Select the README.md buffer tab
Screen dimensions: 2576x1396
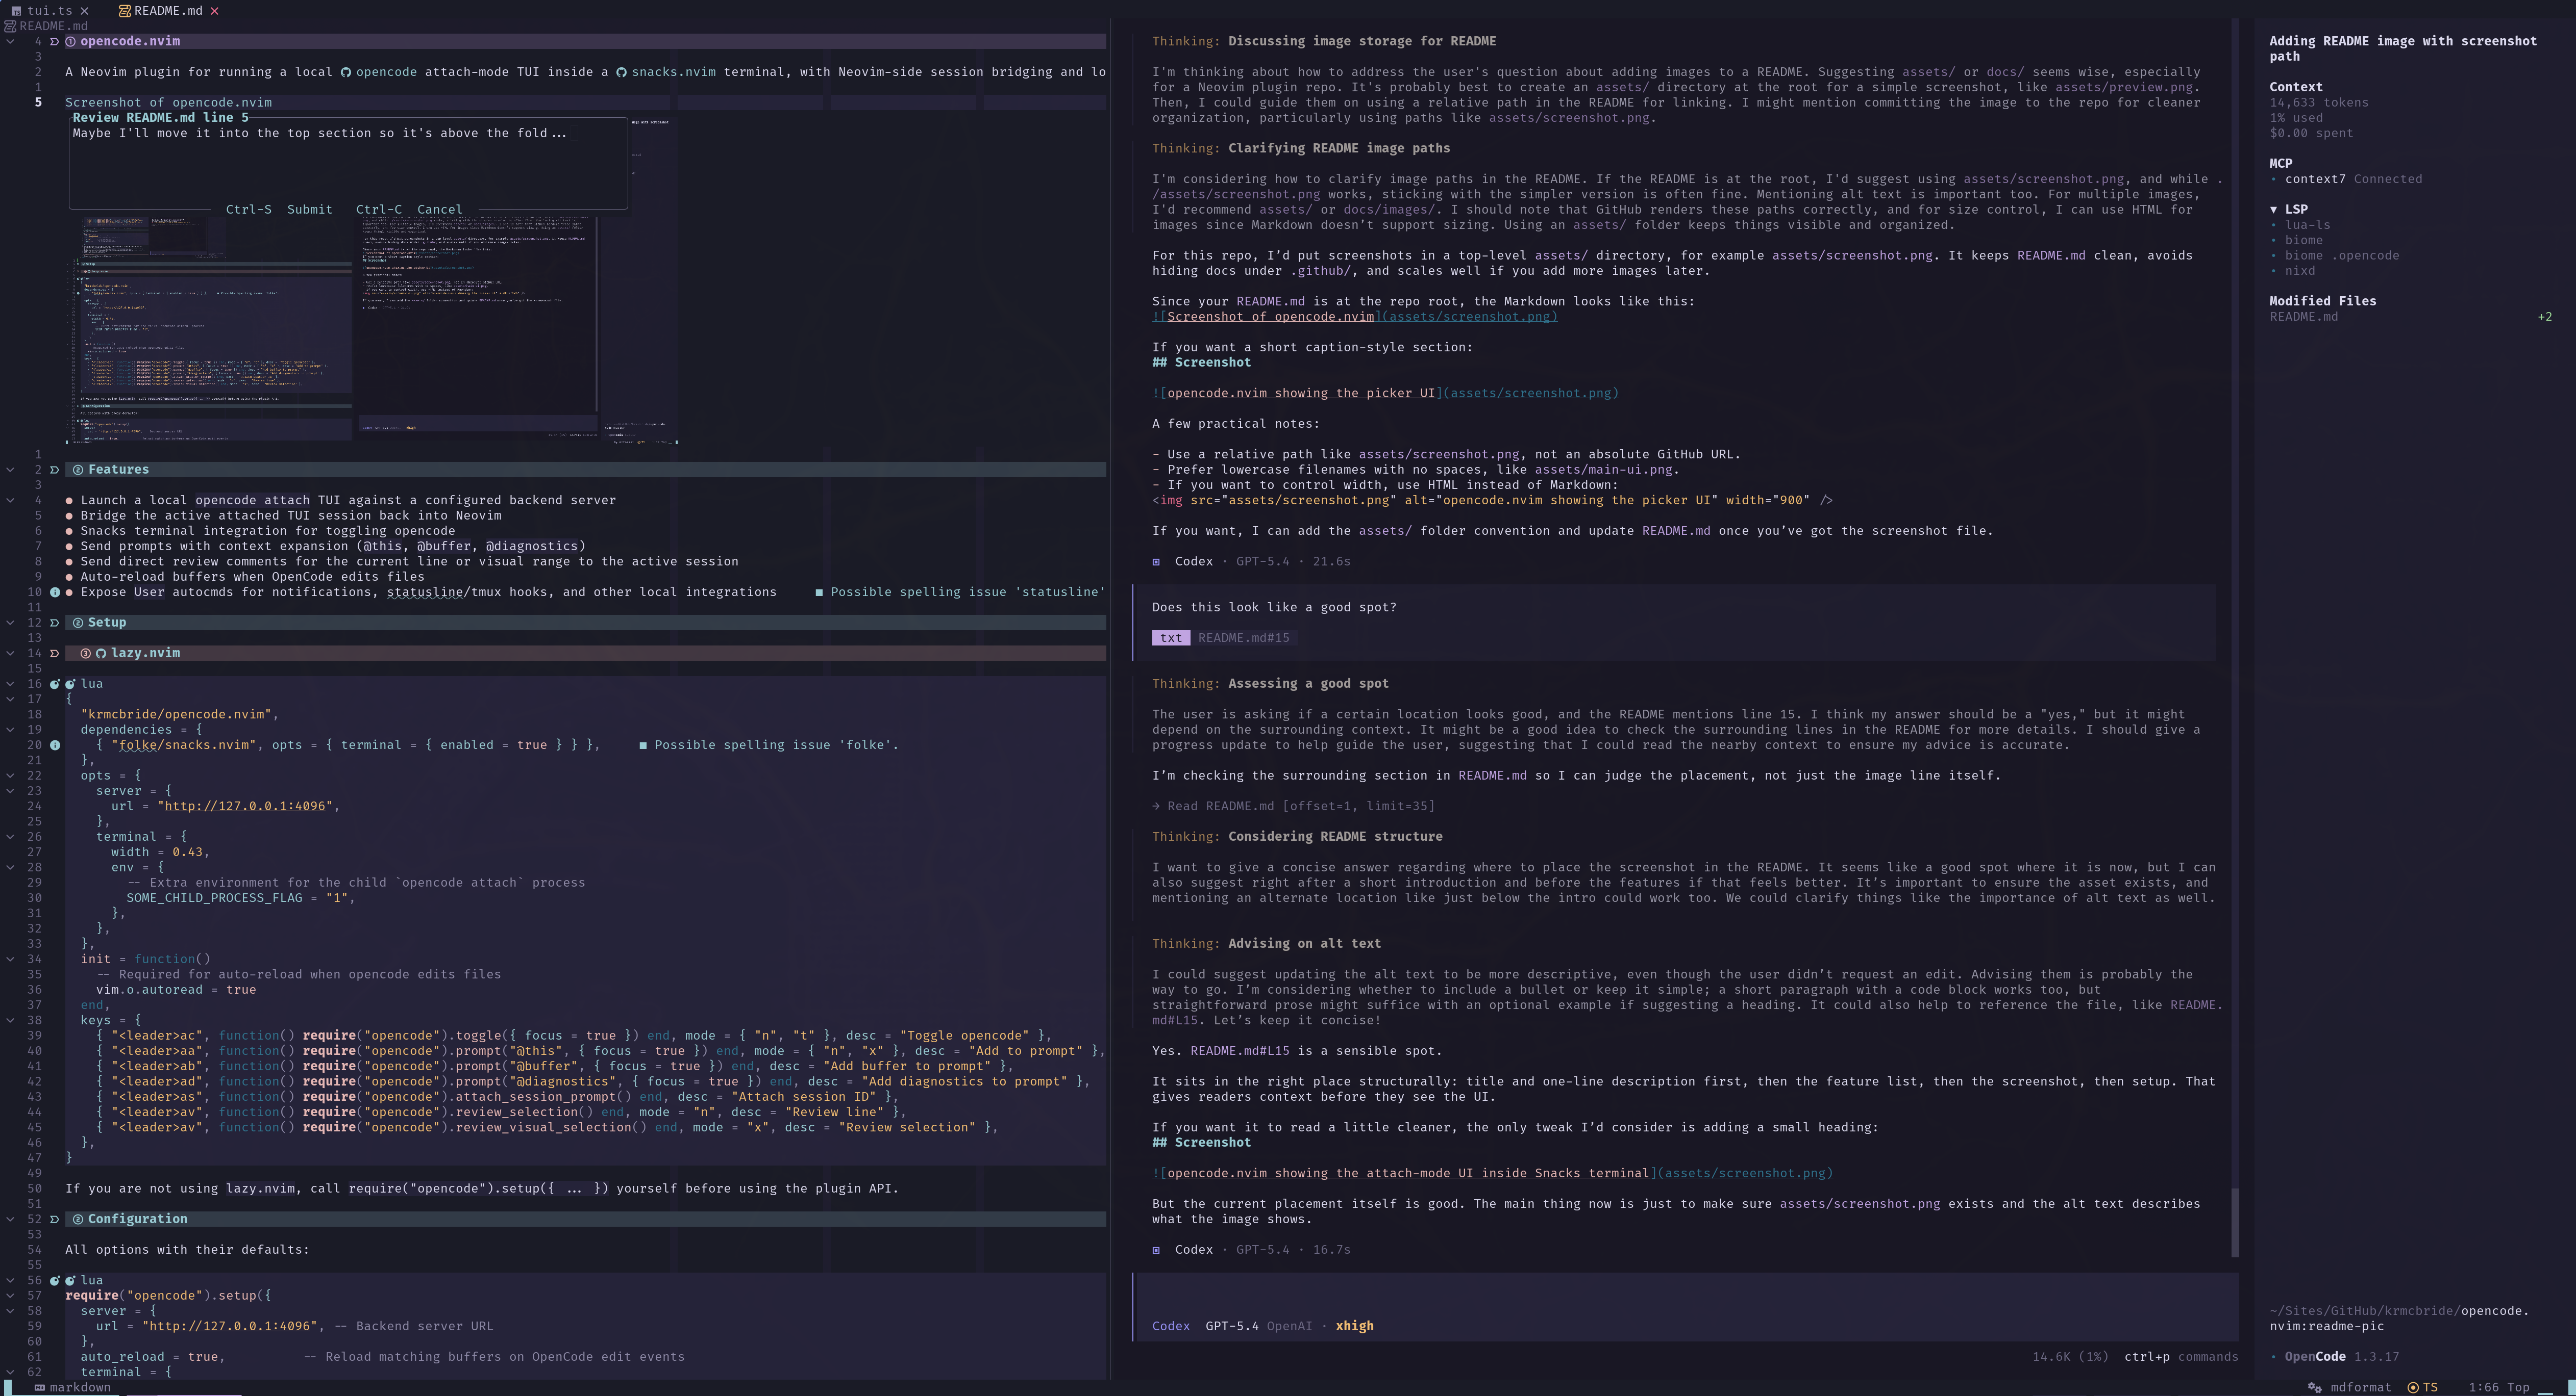(x=167, y=11)
